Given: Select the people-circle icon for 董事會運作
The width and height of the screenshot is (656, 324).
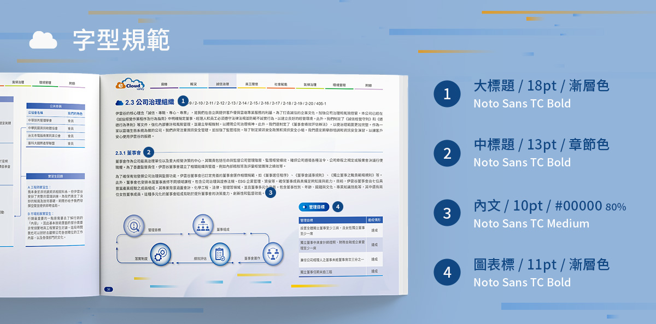Looking at the screenshot, I should click(x=272, y=254).
